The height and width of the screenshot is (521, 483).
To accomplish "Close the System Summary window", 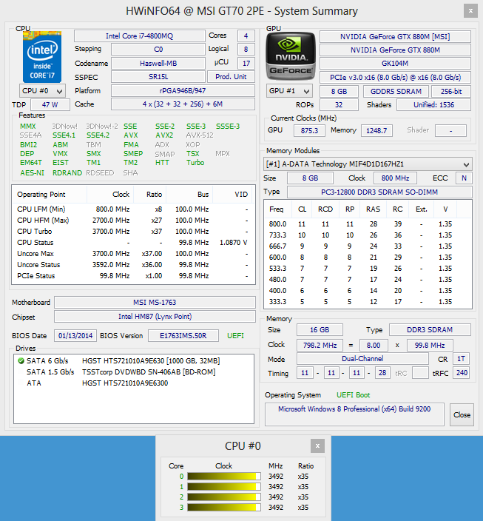I will pos(470,11).
